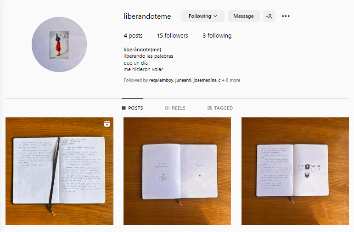Viewport: 354px width, 232px height.
Task: Switch to the TAGGED tab
Action: (220, 108)
